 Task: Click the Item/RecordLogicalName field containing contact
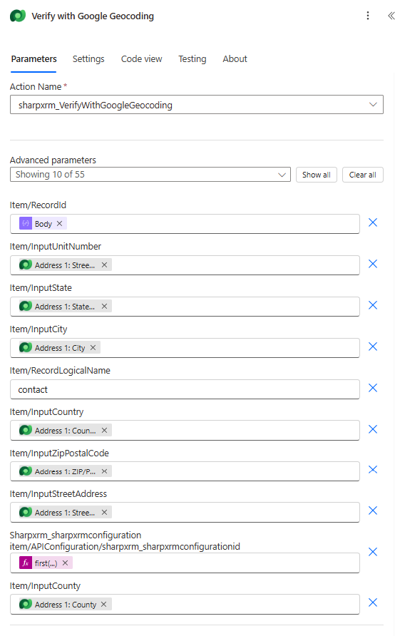185,389
